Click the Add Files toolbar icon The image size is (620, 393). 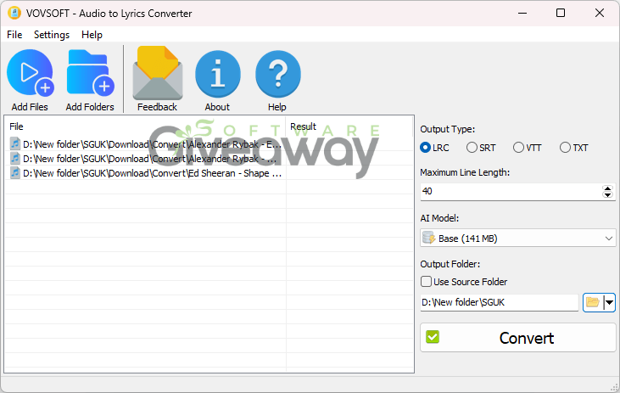30,73
